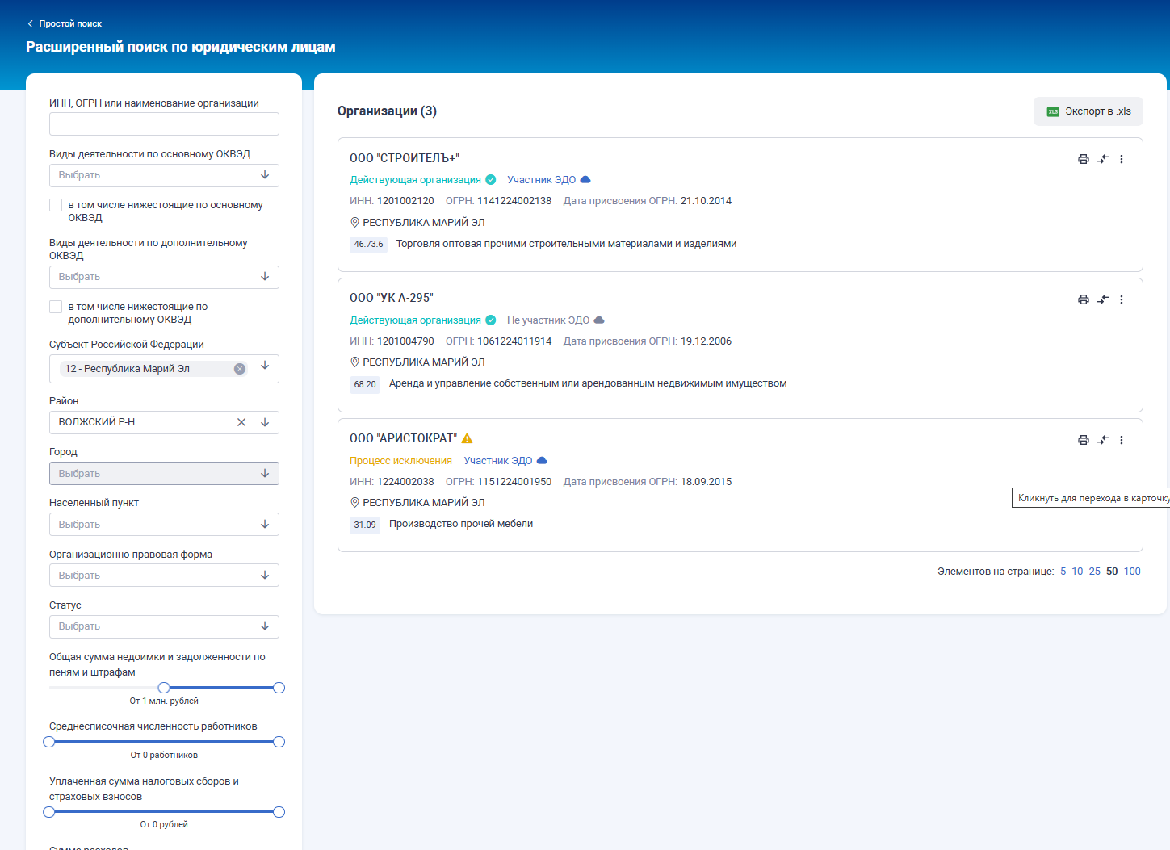Toggle nested codes for дополнительному ОКВЭД checkbox

[x=56, y=307]
